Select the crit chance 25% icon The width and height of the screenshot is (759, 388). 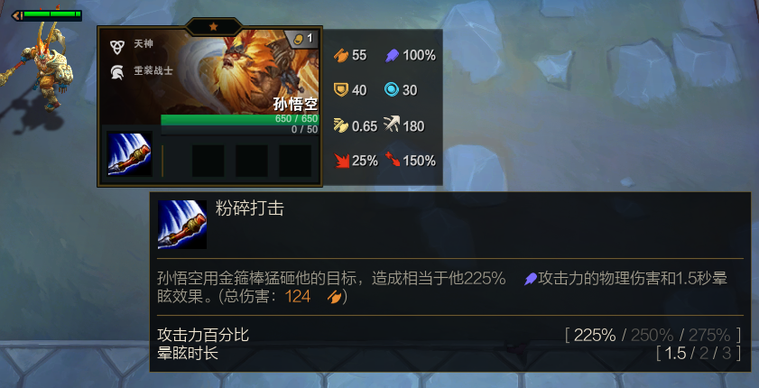pyautogui.click(x=342, y=161)
